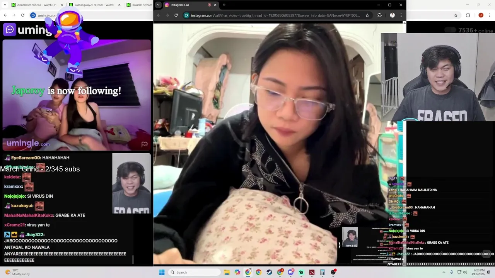Click March Grind 2/345 subs text
This screenshot has width=495, height=278.
pyautogui.click(x=40, y=169)
